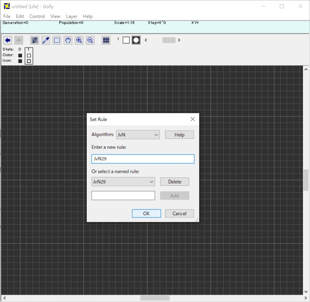Click the Generation=0 status text
The width and height of the screenshot is (310, 302).
15,23
